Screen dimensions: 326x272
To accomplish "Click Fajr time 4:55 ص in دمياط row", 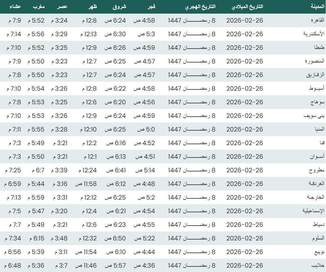I will click(144, 225).
